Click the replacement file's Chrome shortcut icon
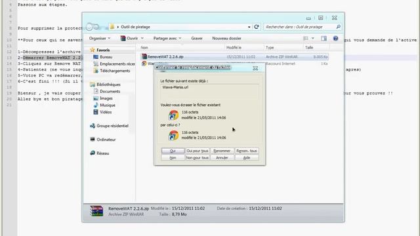 point(173,135)
